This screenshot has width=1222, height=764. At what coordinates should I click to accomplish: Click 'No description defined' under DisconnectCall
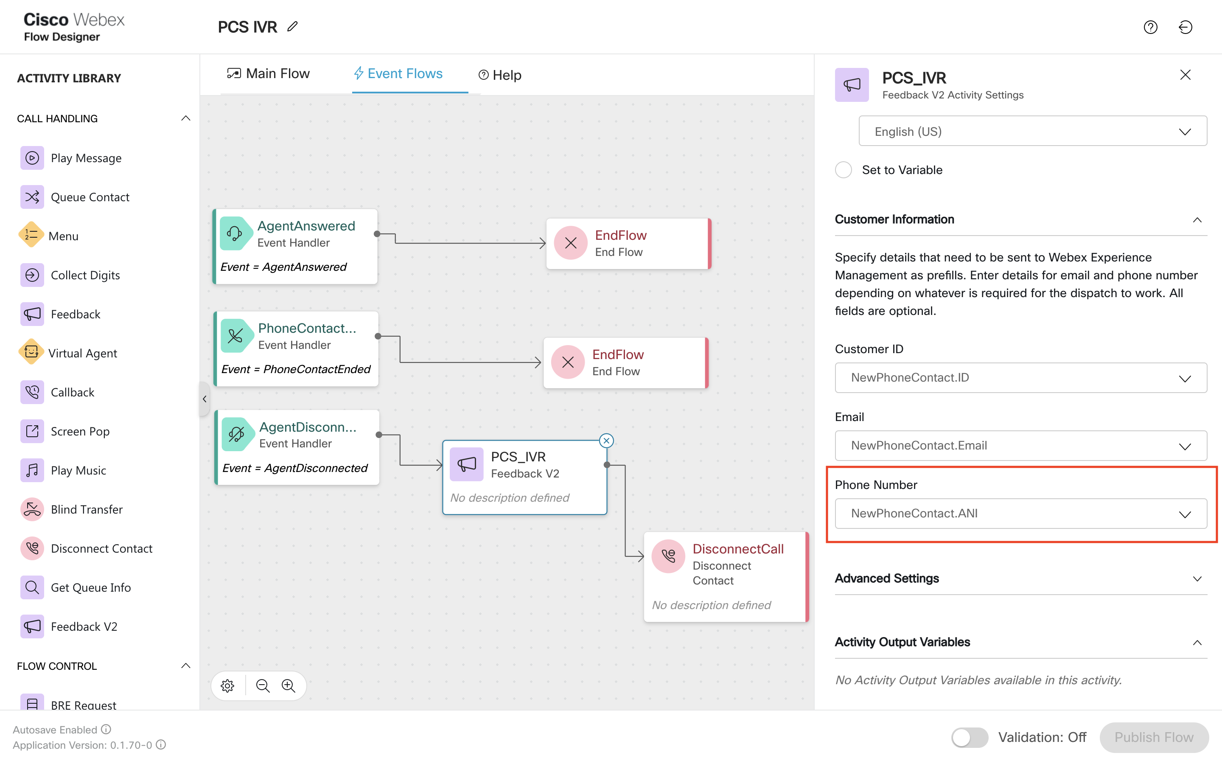(711, 605)
